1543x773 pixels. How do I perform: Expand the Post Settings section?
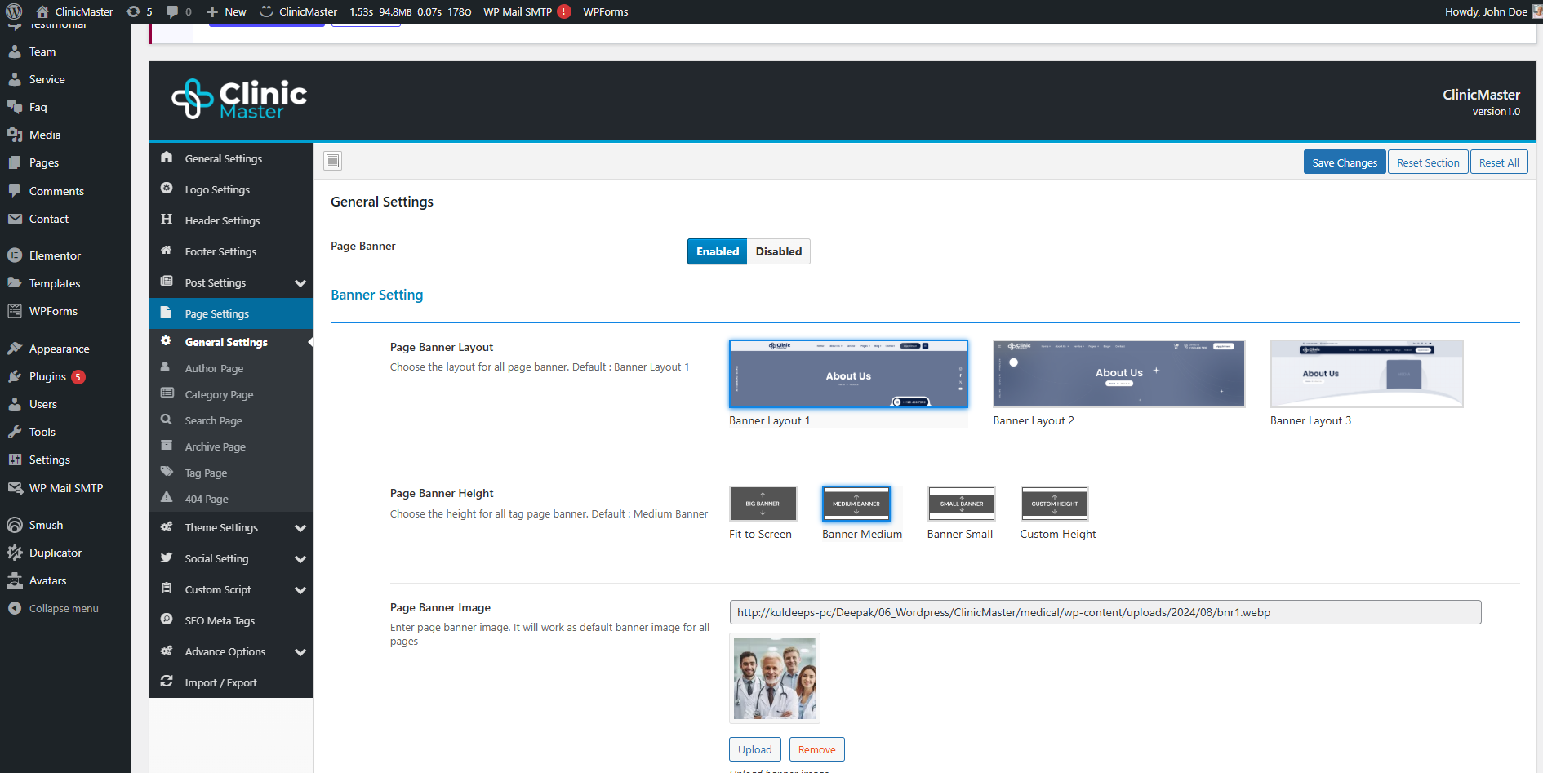300,283
